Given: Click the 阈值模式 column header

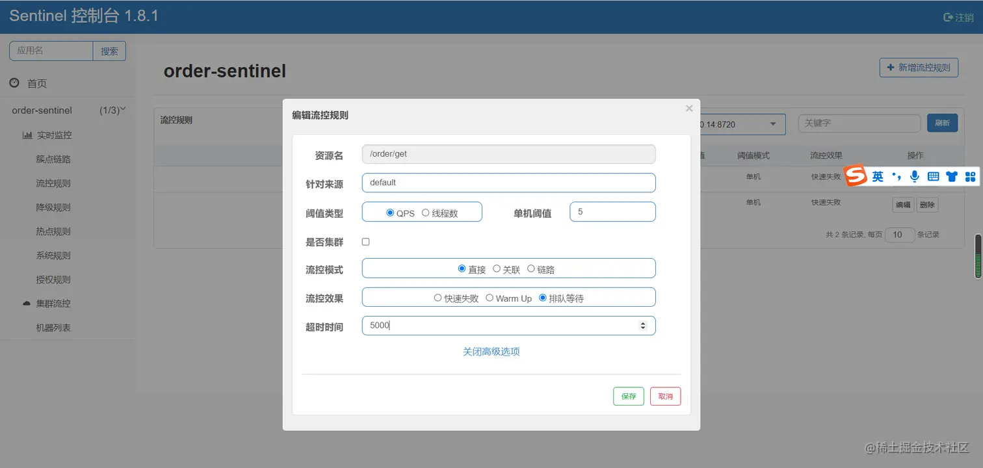Looking at the screenshot, I should click(754, 156).
